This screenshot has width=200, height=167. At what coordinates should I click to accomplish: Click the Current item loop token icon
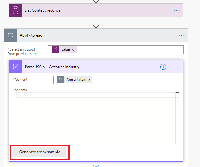[61, 79]
